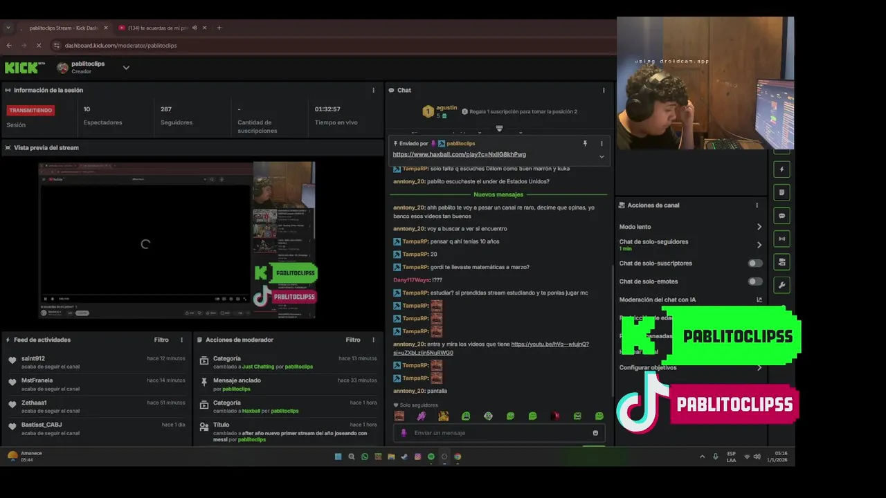Open Filtro in Feed de actividades

pos(161,340)
